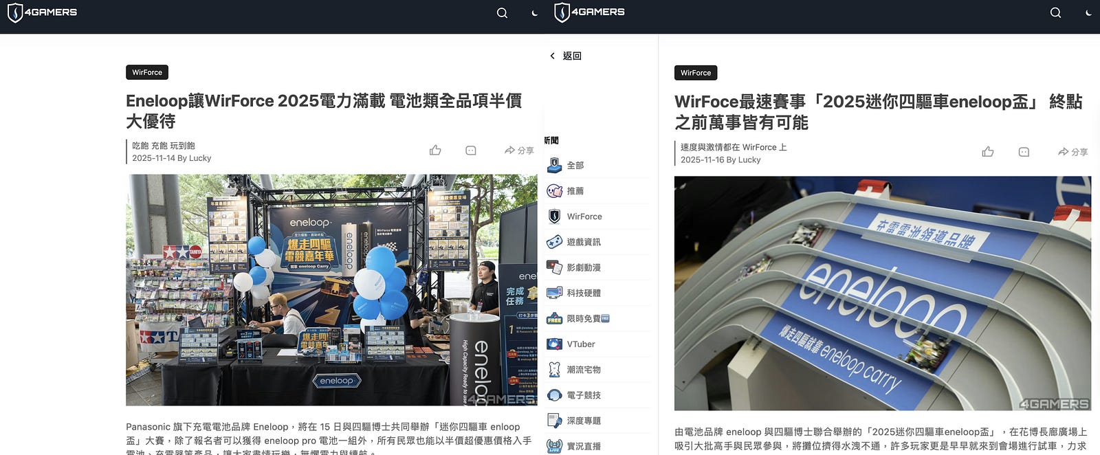Share the Eneloop article via 分享
The width and height of the screenshot is (1100, 455).
coord(519,150)
